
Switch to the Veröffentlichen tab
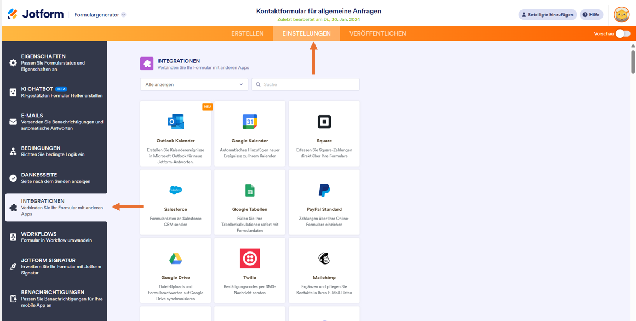[x=377, y=33]
